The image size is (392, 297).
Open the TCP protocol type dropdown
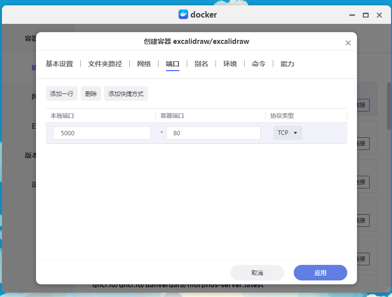click(x=288, y=133)
